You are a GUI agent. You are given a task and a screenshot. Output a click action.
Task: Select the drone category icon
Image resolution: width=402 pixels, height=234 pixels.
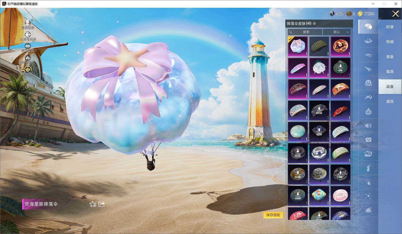click(368, 55)
